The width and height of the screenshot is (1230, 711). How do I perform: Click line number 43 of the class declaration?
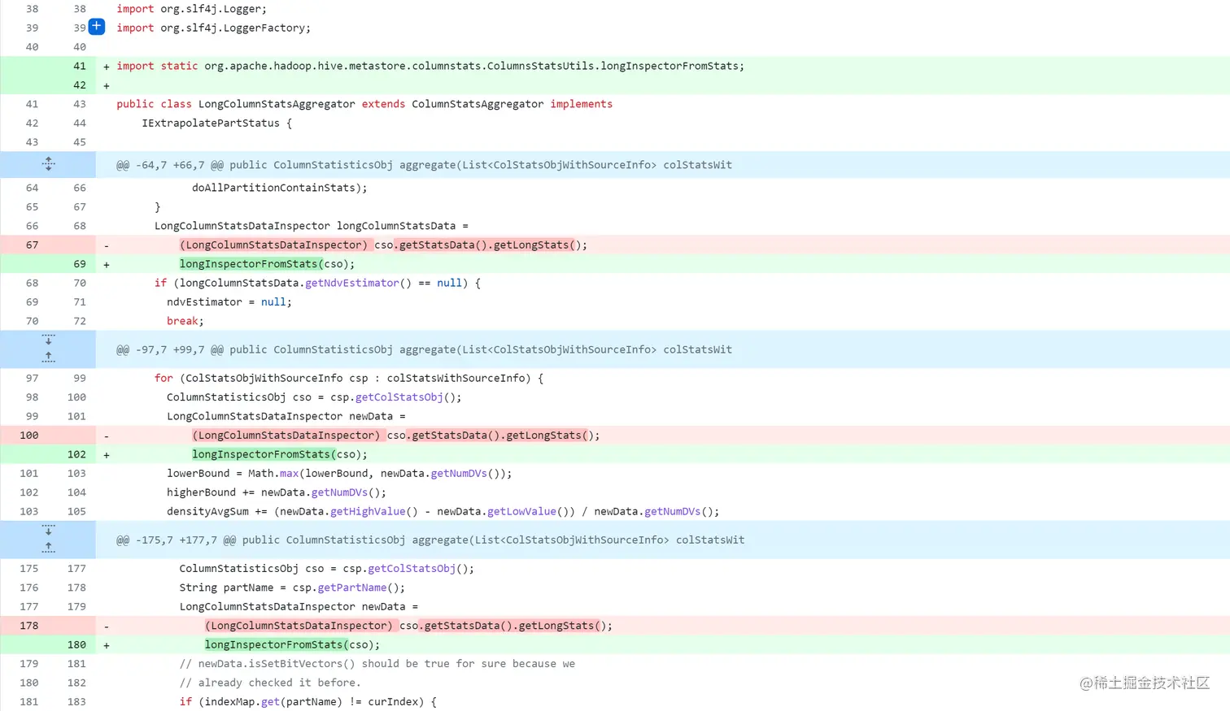[80, 104]
